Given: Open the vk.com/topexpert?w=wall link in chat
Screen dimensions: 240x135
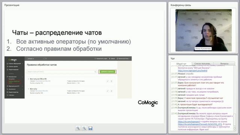Looking at the screenshot, I should [x=200, y=124].
